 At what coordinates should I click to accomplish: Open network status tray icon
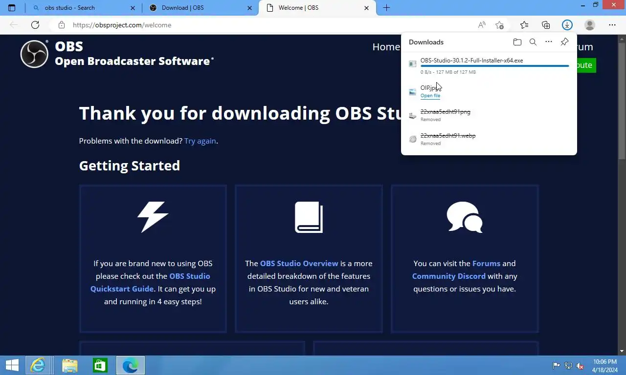(x=568, y=366)
